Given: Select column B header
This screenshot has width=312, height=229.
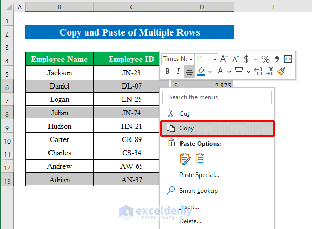Looking at the screenshot, I should 59,7.
